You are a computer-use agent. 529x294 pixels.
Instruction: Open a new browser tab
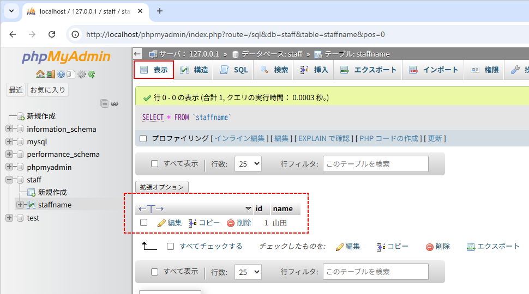[x=160, y=11]
